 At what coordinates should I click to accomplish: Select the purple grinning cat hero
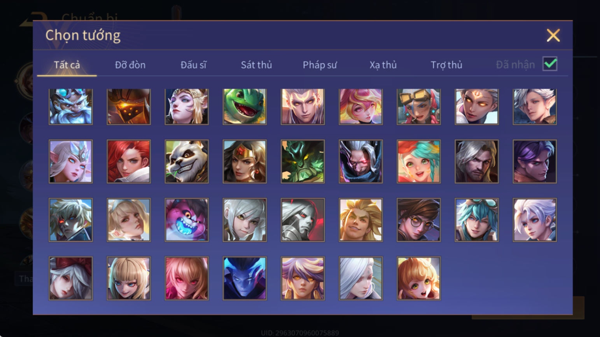click(x=187, y=220)
